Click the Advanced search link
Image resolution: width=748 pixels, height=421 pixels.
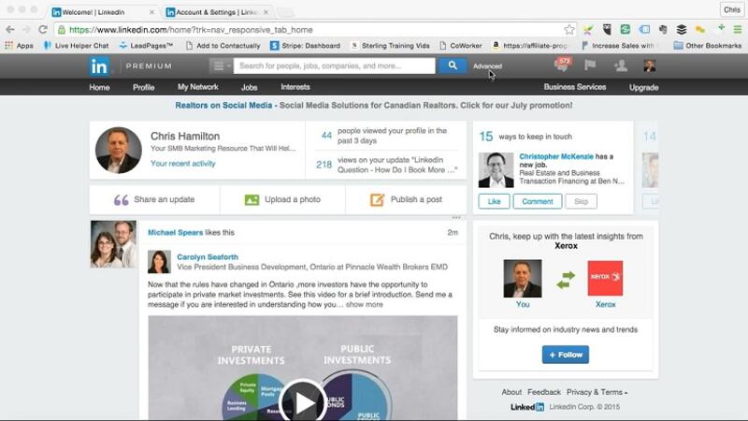pyautogui.click(x=487, y=66)
